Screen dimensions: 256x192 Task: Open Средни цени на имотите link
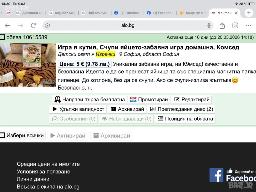pos(48,164)
